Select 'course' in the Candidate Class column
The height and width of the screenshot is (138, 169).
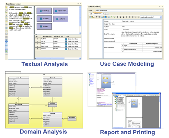coord(47,41)
